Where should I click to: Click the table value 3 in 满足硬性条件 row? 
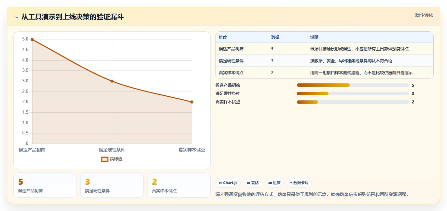click(272, 61)
